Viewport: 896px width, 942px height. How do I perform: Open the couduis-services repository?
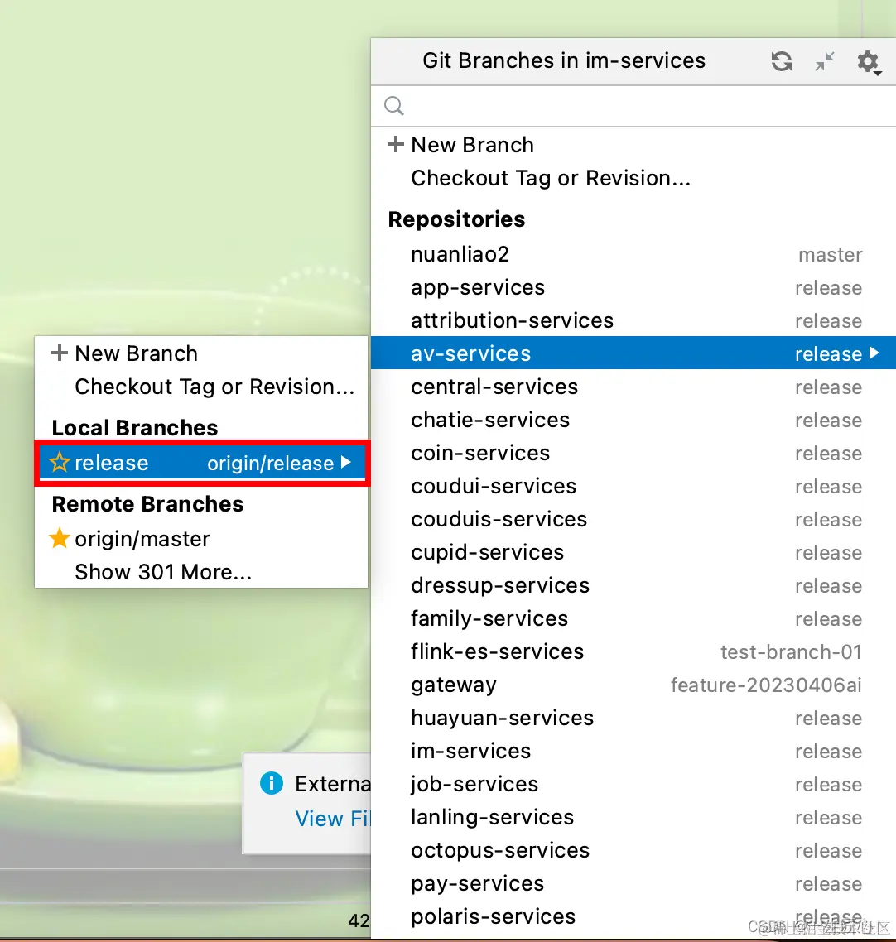(633, 518)
